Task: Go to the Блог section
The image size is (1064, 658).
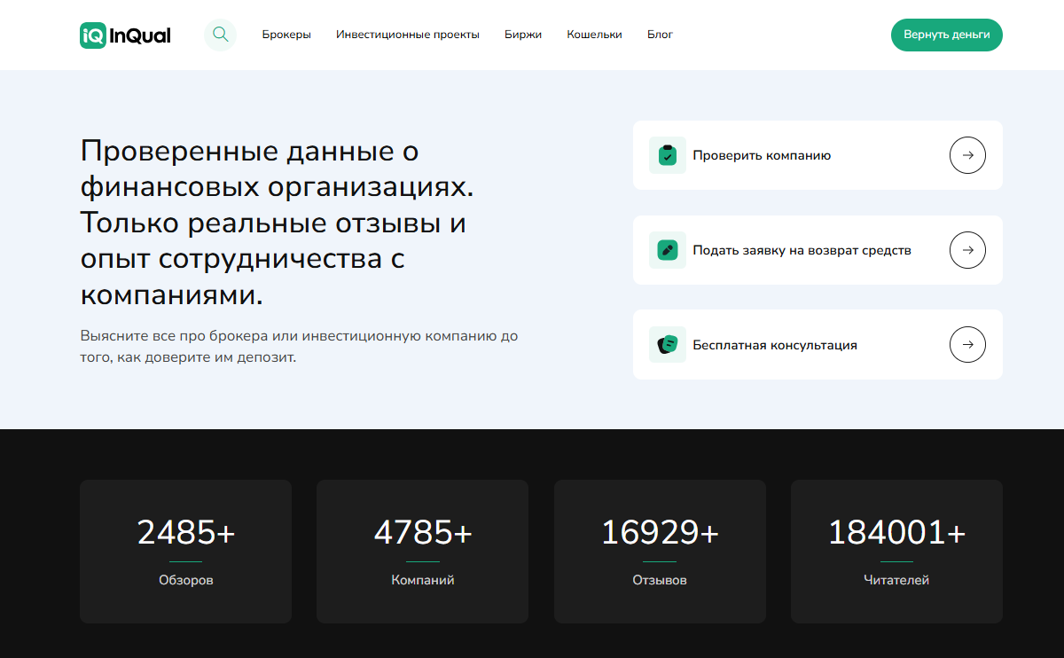Action: pos(660,35)
